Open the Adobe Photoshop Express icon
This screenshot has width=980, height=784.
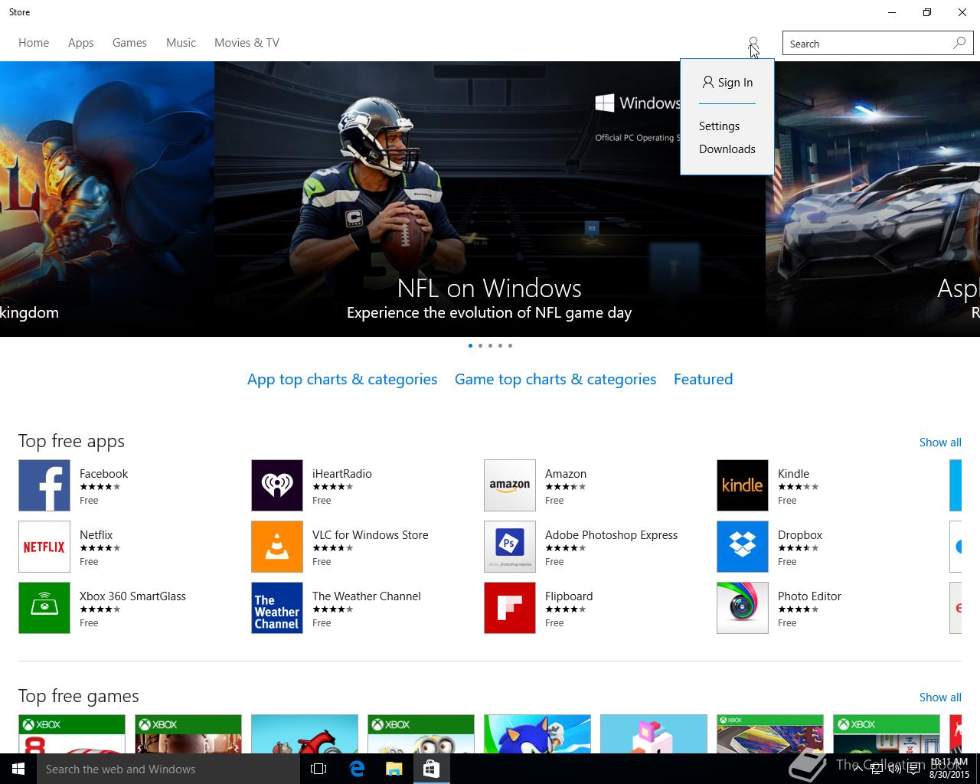510,547
